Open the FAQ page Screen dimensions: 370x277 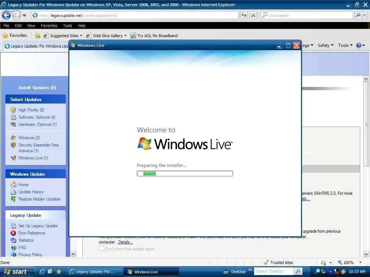tap(22, 247)
